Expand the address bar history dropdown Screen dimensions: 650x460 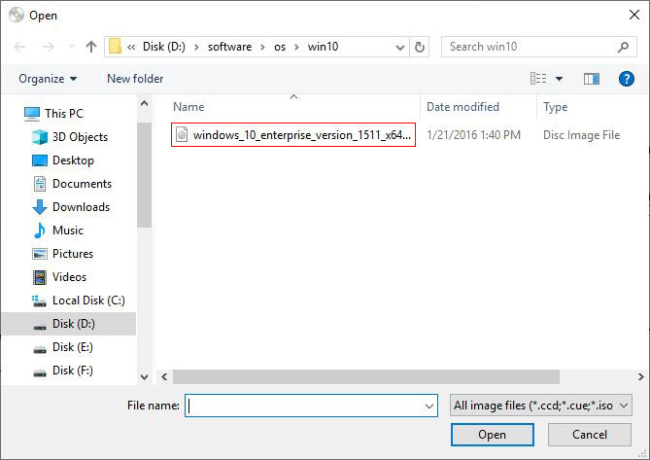400,48
